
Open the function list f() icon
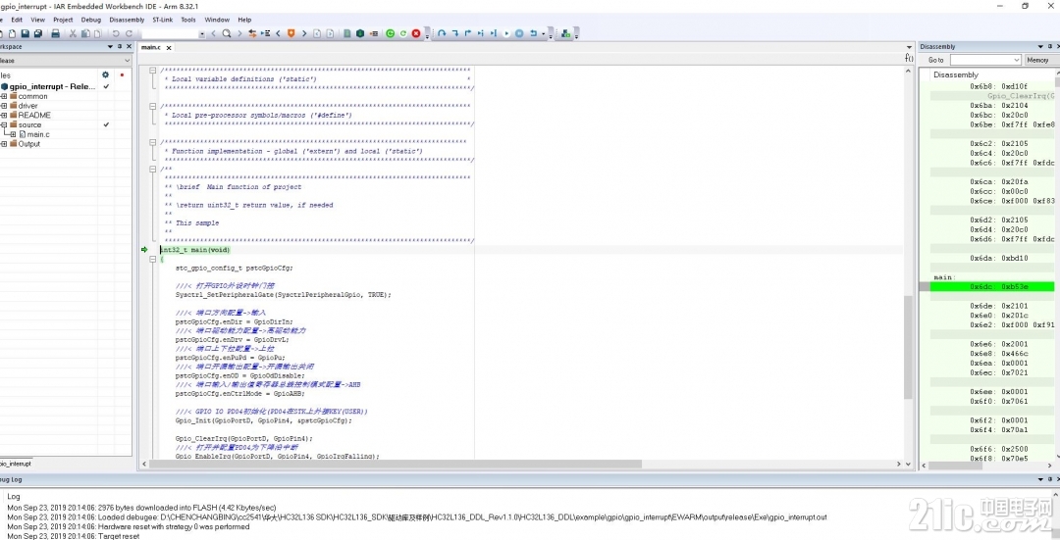point(909,58)
